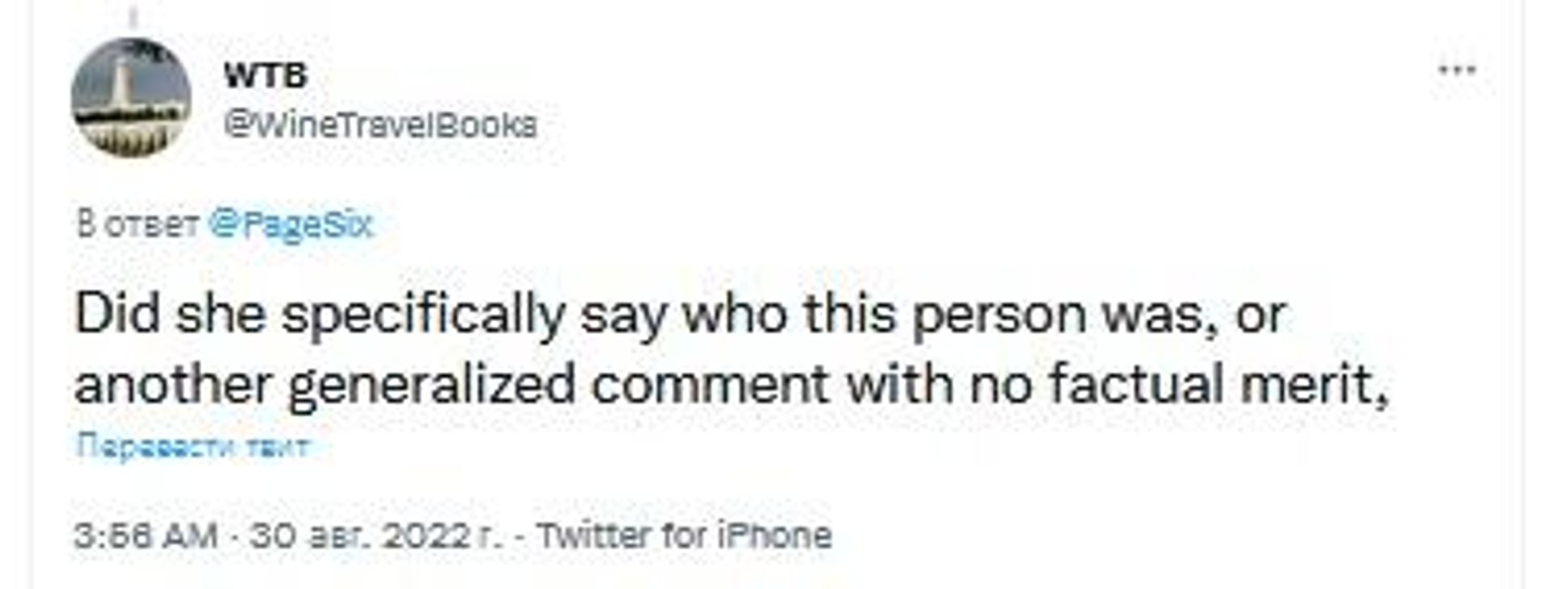Open the three-dot more options menu
1554x589 pixels.
tap(1457, 70)
